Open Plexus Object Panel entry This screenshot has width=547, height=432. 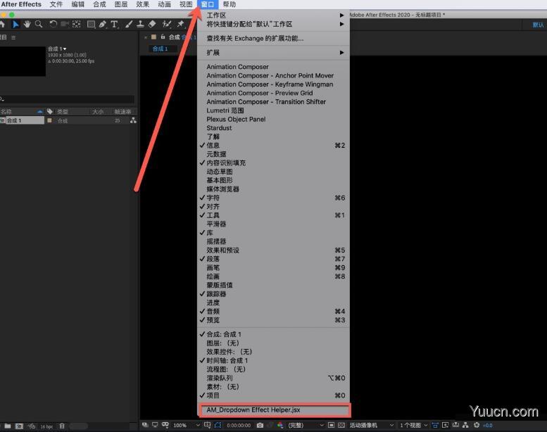click(x=273, y=119)
